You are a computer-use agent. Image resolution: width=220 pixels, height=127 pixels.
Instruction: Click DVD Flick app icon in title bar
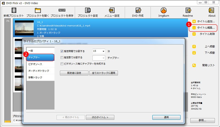pyautogui.click(x=3, y=3)
